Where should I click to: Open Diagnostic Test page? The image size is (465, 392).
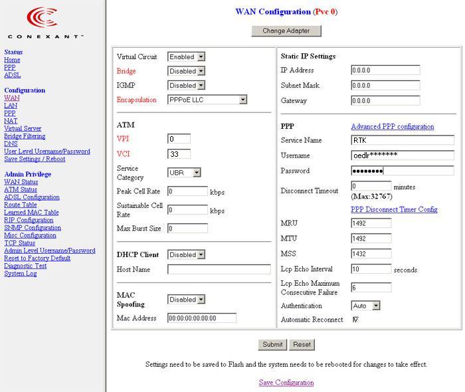click(x=25, y=266)
